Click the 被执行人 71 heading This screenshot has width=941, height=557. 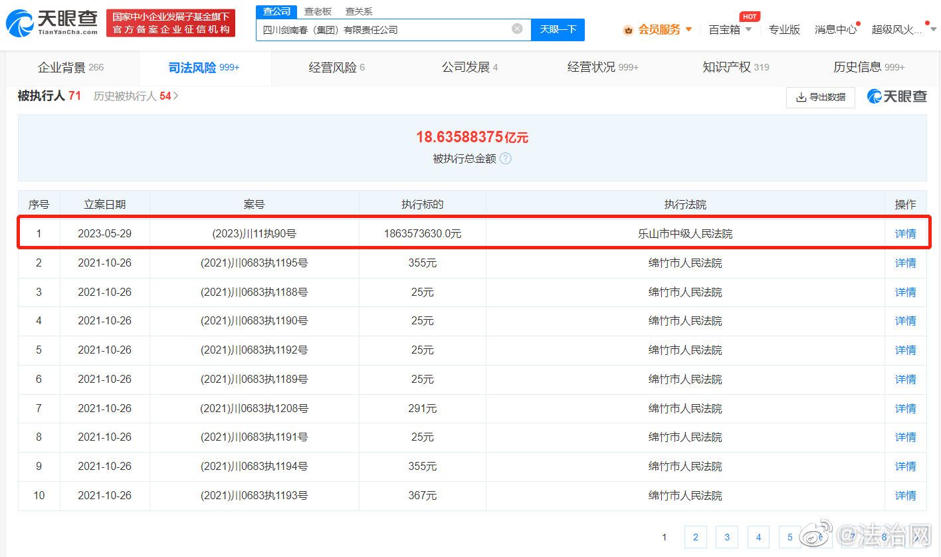pyautogui.click(x=49, y=96)
